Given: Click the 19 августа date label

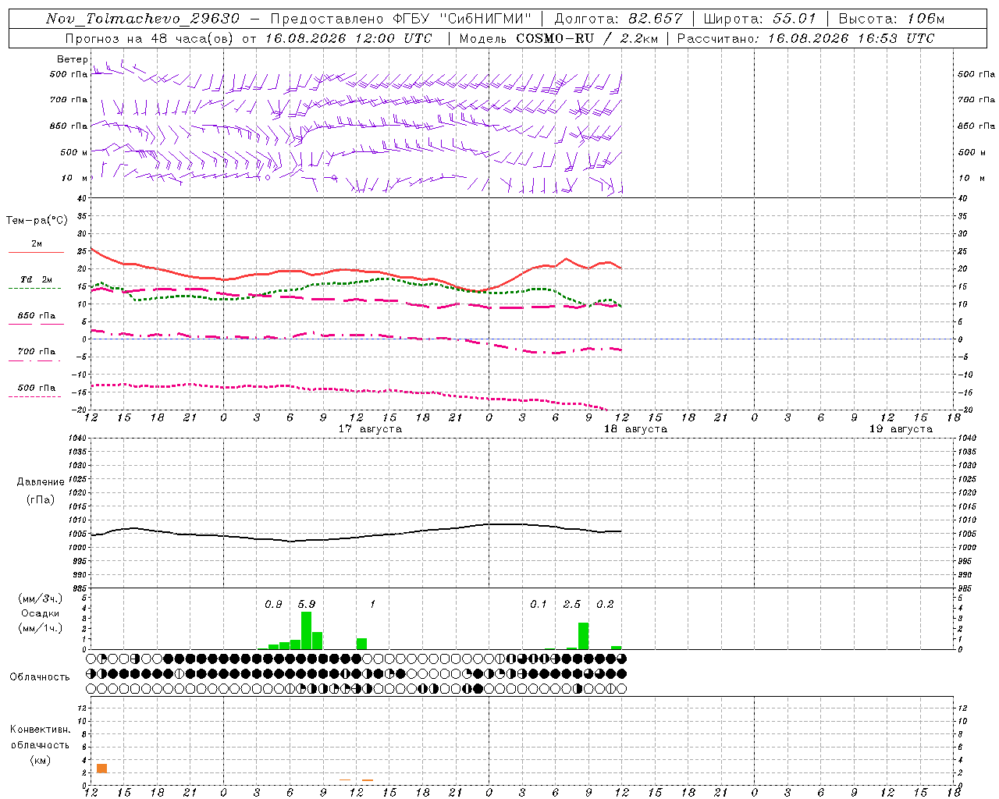Looking at the screenshot, I should click(901, 429).
